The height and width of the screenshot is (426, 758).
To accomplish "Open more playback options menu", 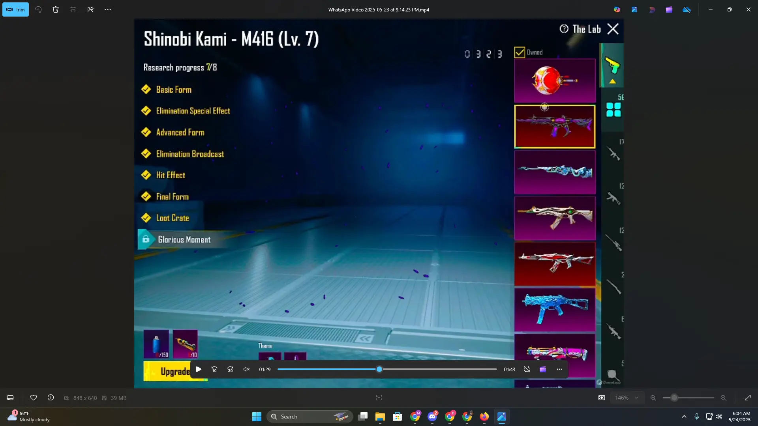I will pyautogui.click(x=559, y=369).
